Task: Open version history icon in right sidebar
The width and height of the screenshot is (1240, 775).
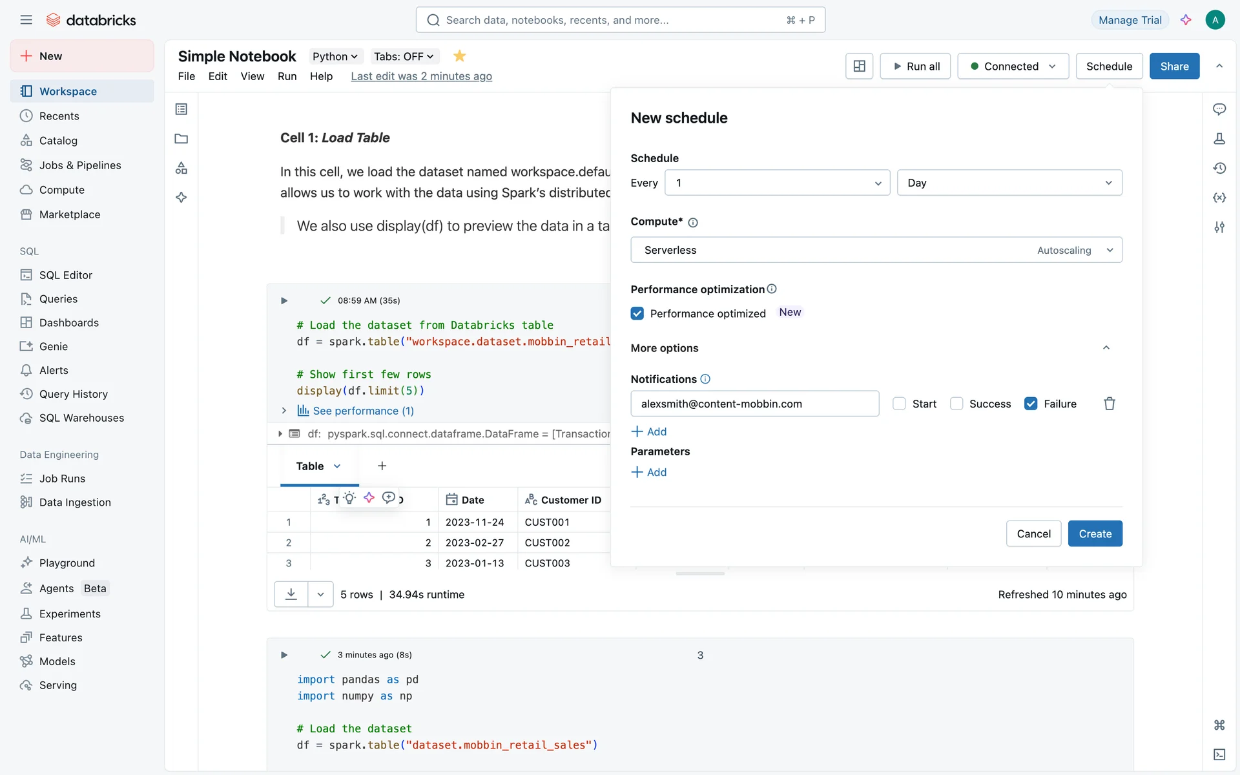Action: (x=1219, y=168)
